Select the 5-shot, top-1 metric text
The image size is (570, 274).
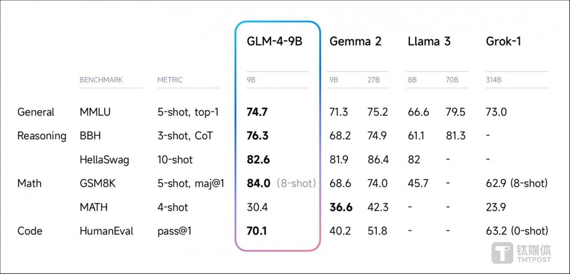188,112
